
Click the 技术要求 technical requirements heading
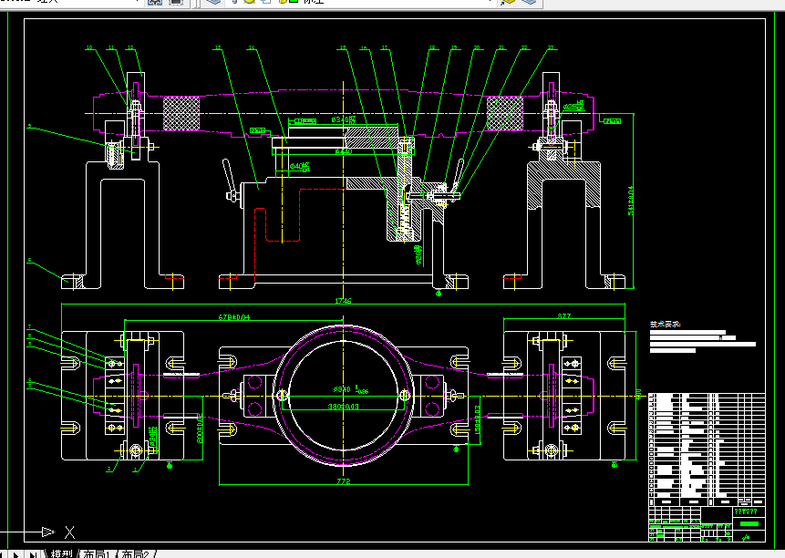tap(666, 325)
